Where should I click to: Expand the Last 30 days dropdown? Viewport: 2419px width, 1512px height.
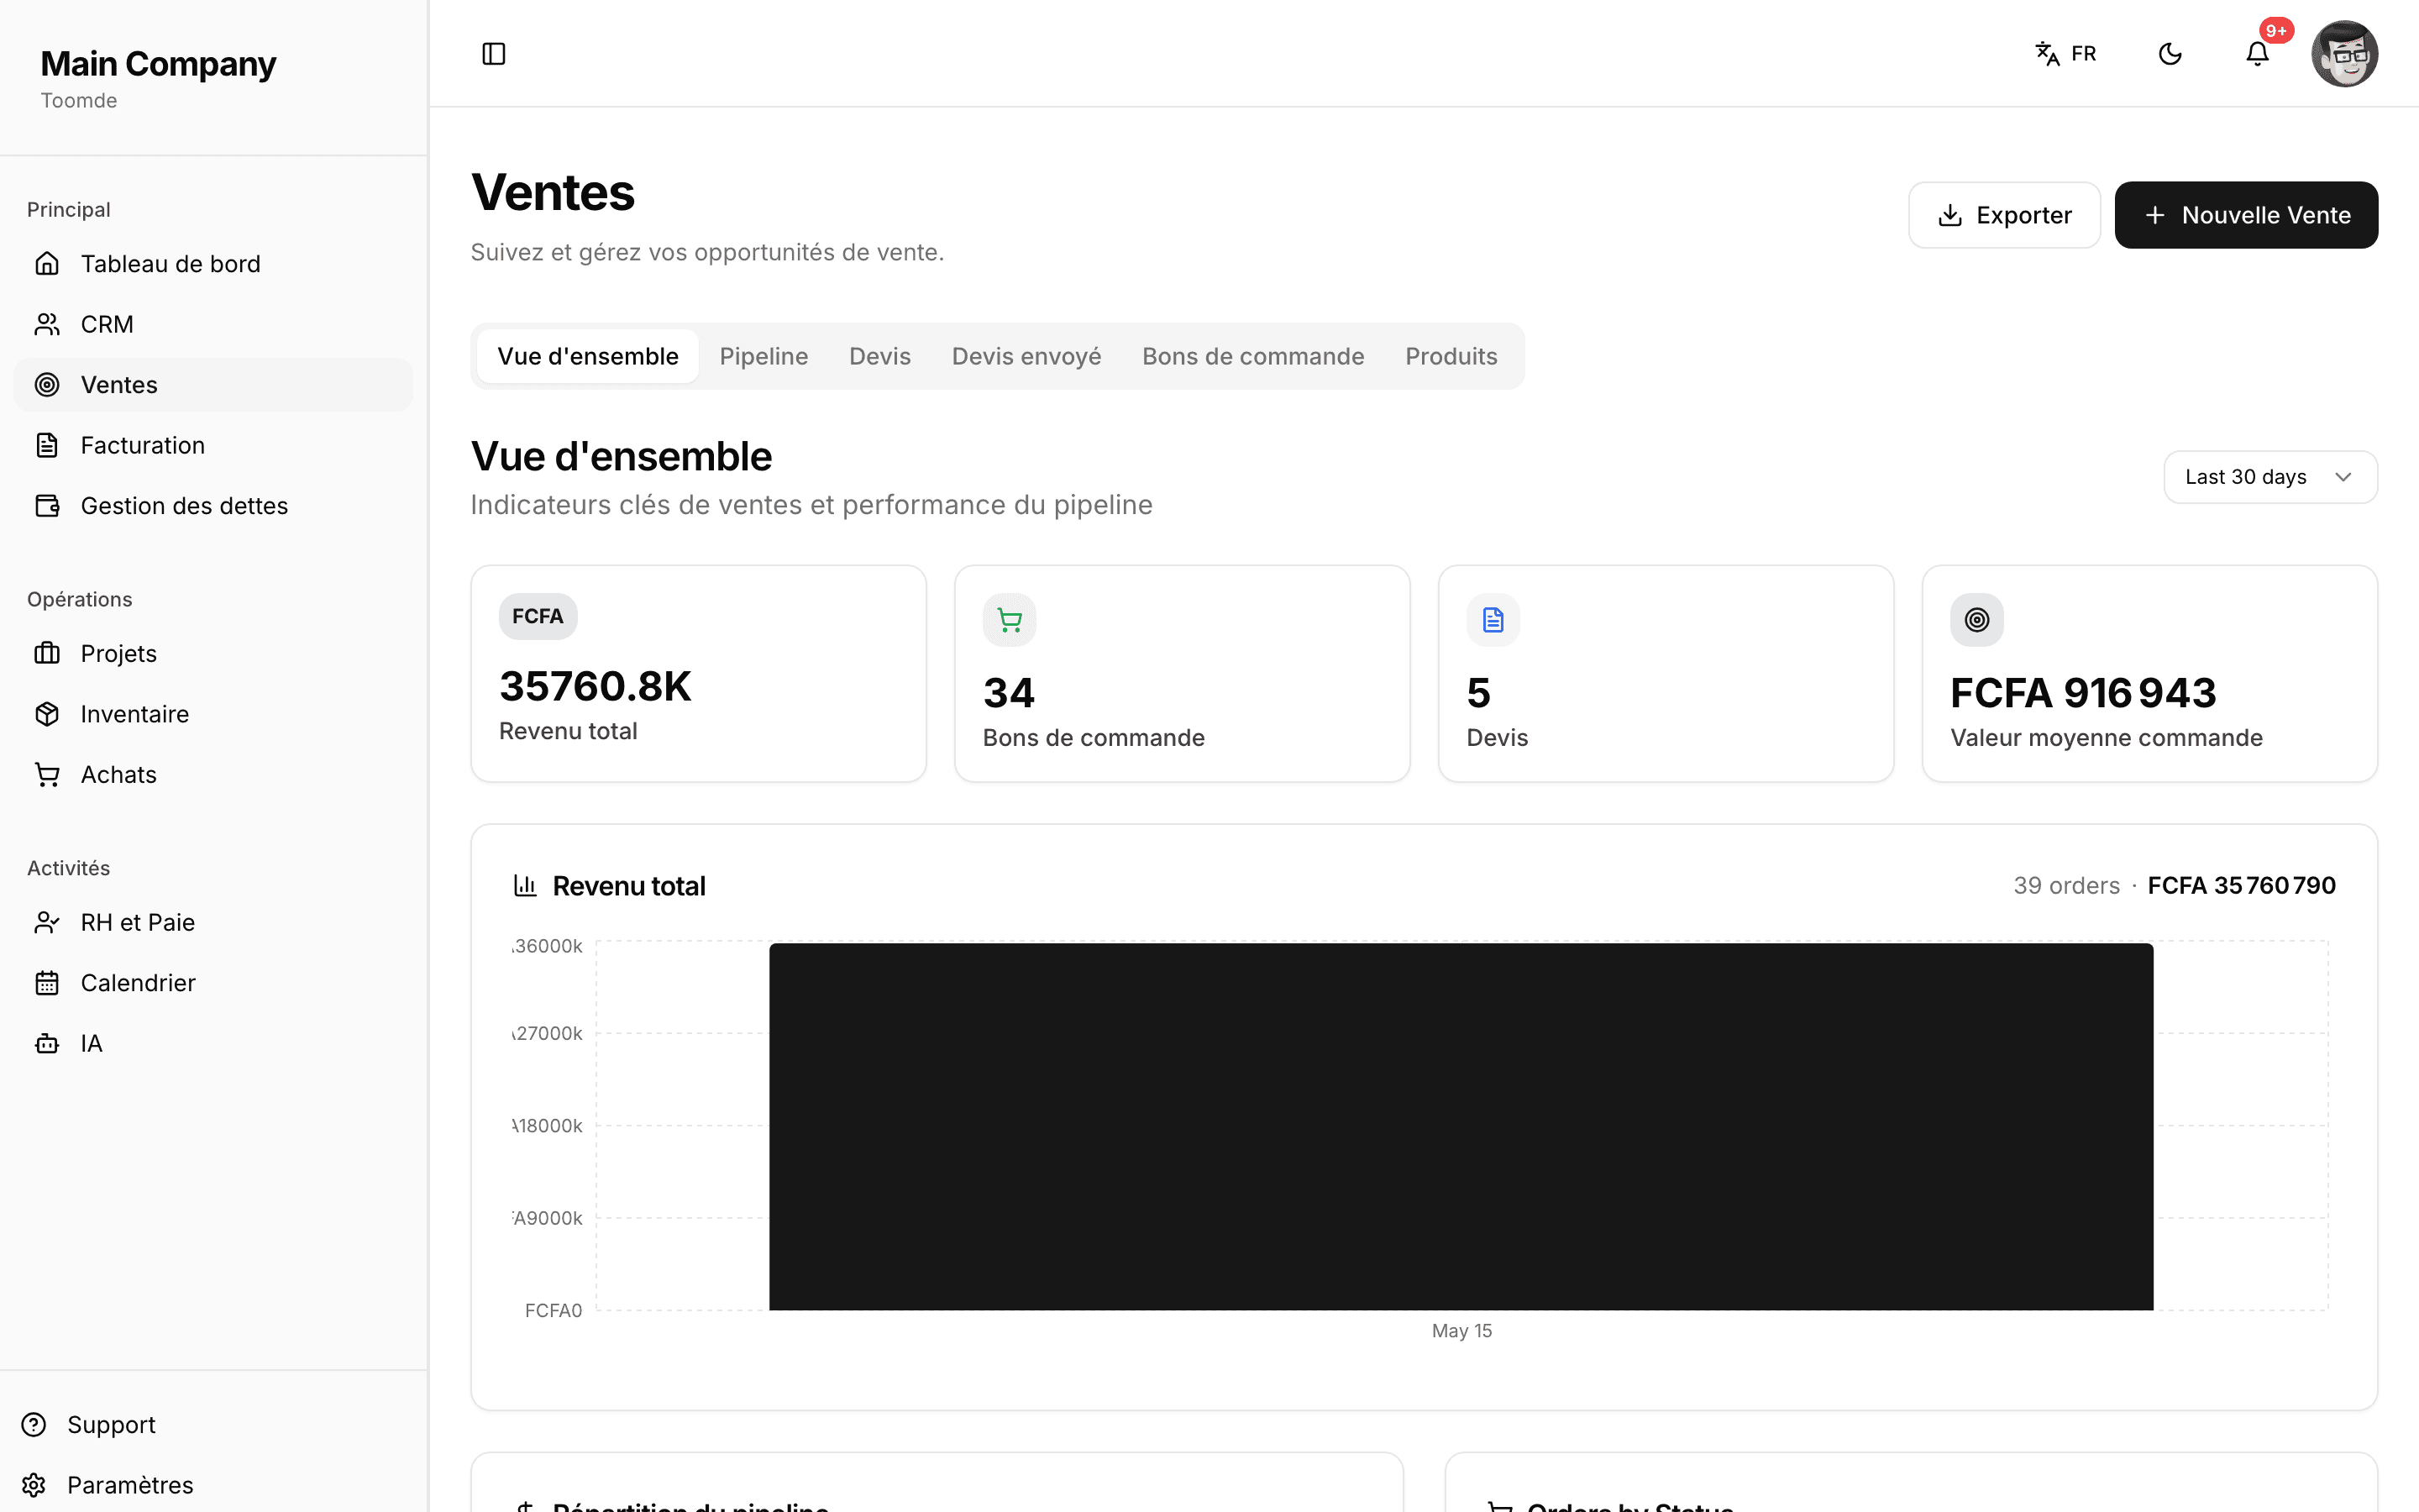2270,477
